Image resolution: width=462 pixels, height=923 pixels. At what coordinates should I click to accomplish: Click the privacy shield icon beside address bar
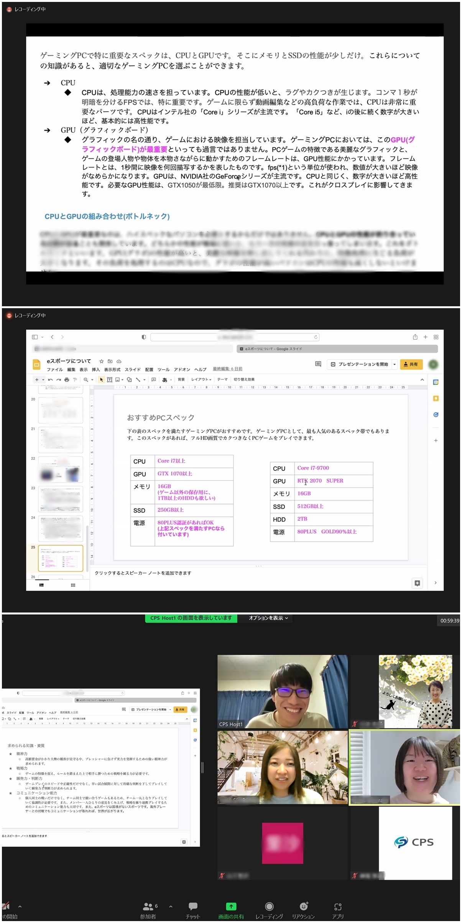pos(144,337)
